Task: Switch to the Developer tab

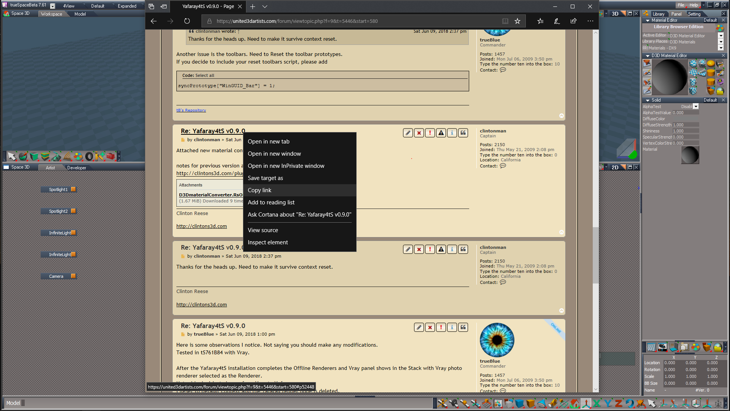Action: (76, 168)
